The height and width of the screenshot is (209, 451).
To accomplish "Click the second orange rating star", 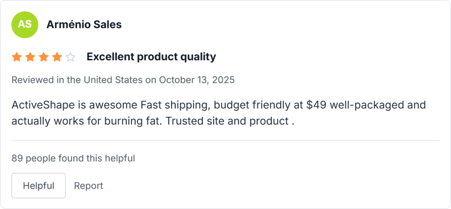I will 30,57.
